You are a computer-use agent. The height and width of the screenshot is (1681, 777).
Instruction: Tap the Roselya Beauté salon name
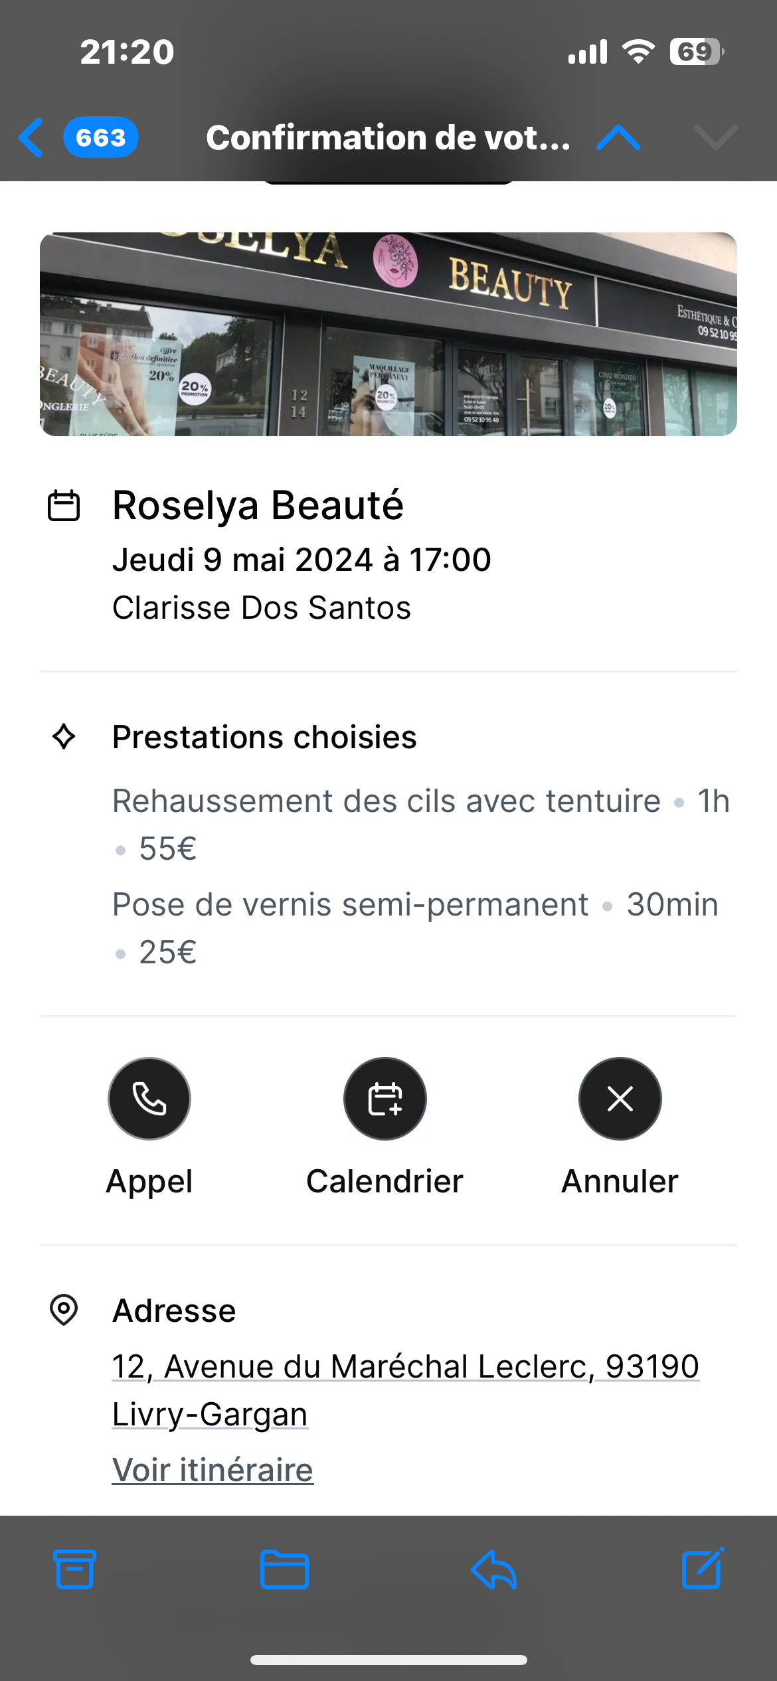click(258, 506)
